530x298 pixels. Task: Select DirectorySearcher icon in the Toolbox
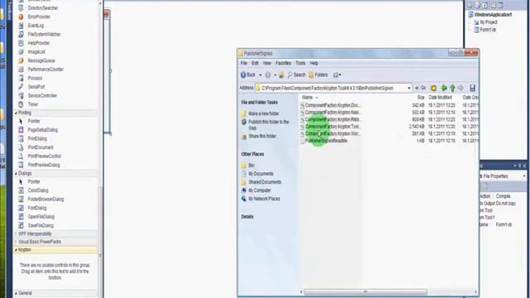click(21, 7)
